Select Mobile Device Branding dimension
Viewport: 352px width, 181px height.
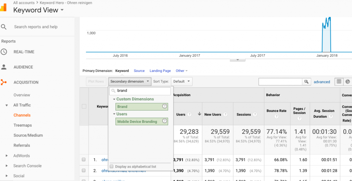tap(142, 121)
